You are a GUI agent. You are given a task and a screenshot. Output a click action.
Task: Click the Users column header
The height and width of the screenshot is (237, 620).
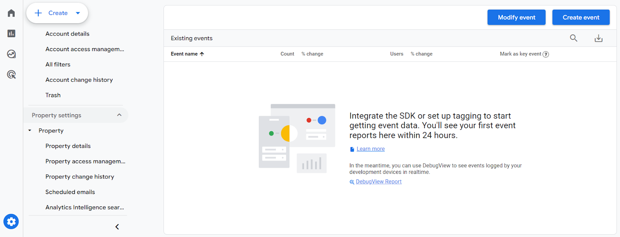click(397, 54)
